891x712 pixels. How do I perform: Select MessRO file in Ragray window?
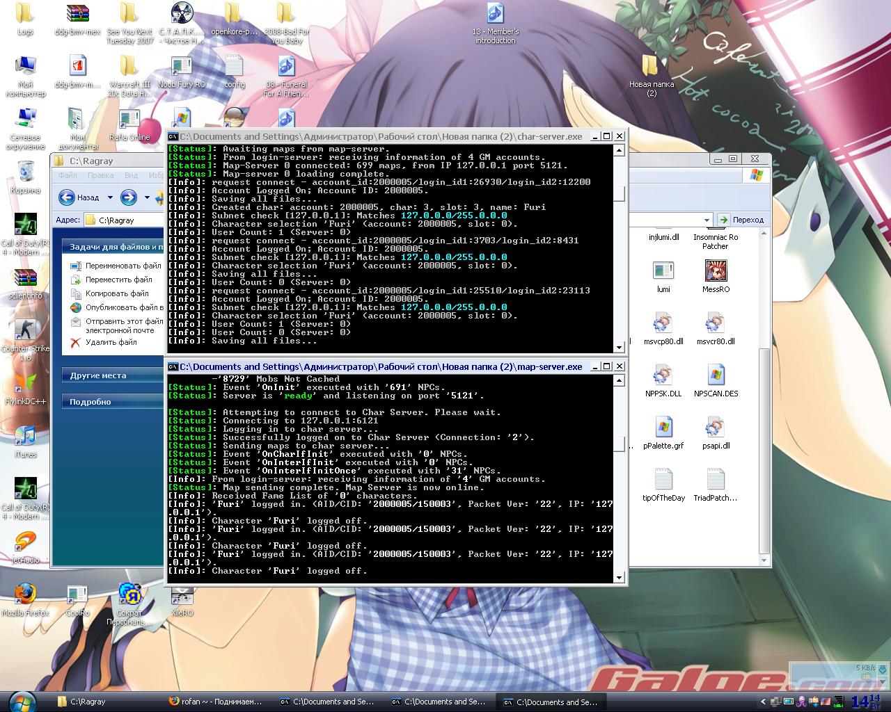pos(716,277)
